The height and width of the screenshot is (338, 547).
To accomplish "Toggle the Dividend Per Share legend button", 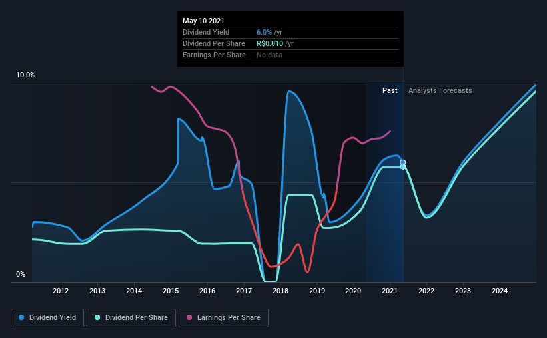I will pos(131,318).
